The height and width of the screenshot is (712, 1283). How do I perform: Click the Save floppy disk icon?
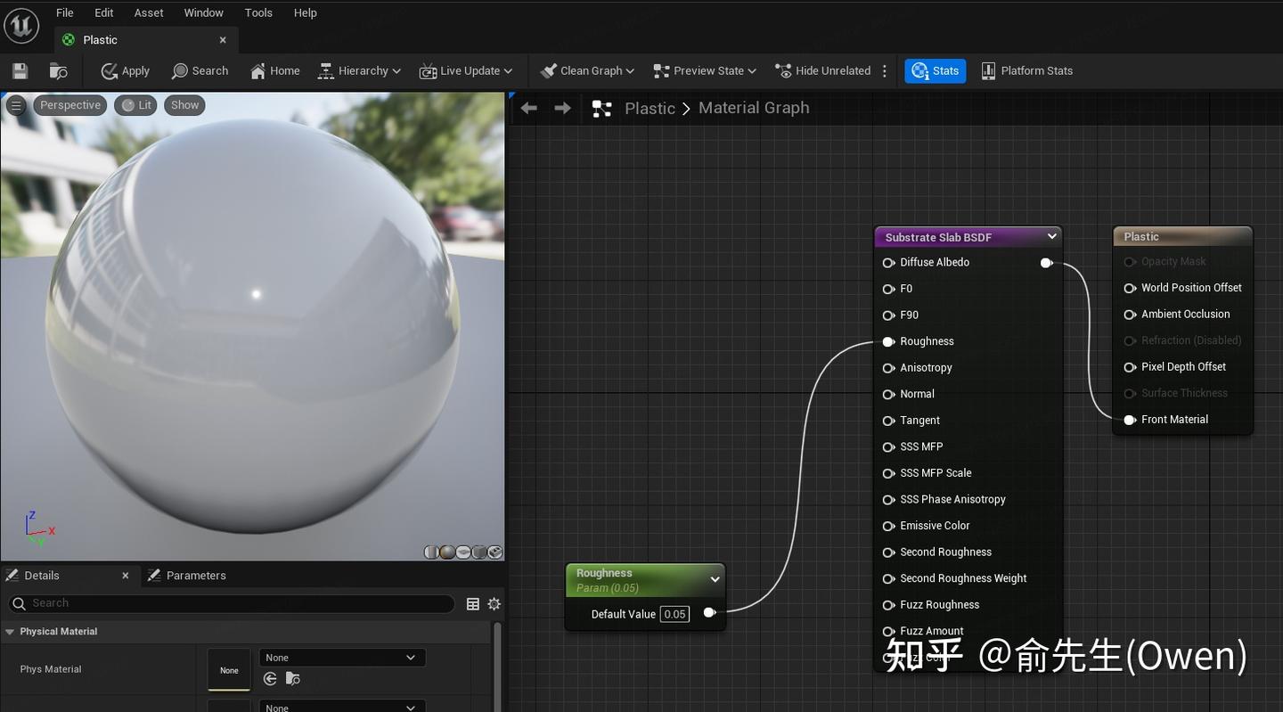20,71
